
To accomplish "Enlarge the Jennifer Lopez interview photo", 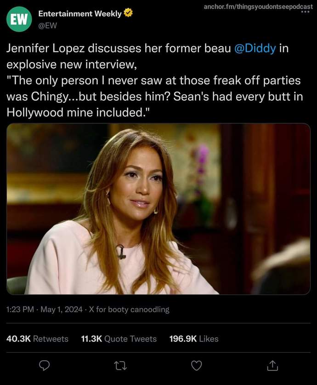I will (158, 209).
